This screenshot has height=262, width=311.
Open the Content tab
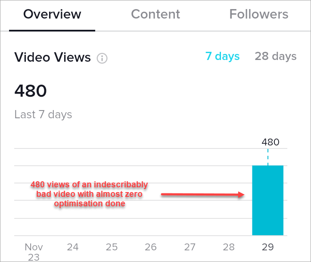point(155,14)
